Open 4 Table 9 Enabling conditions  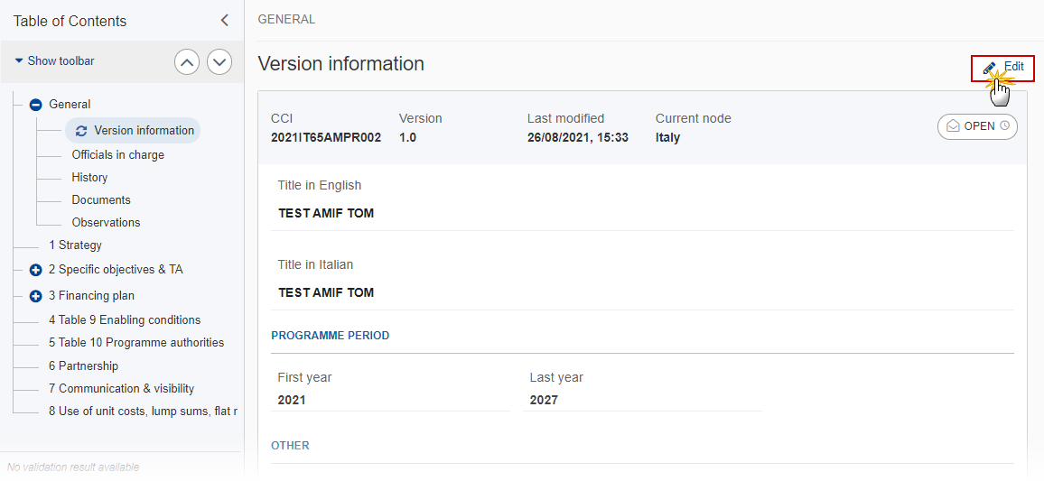[125, 320]
